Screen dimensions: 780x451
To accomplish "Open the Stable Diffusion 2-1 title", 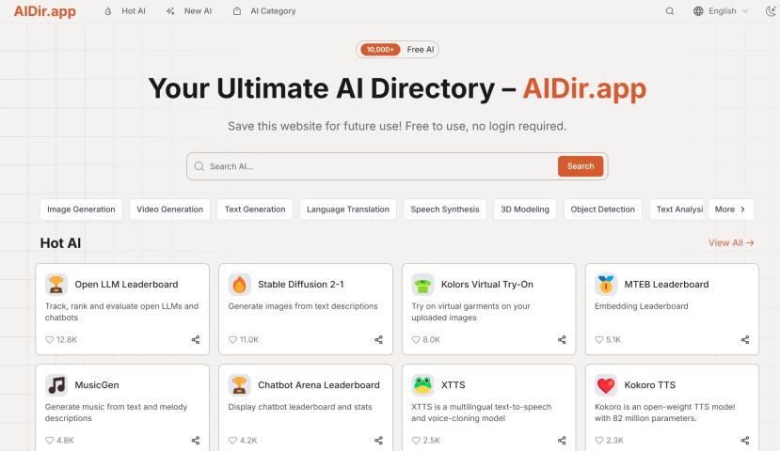I will point(300,285).
